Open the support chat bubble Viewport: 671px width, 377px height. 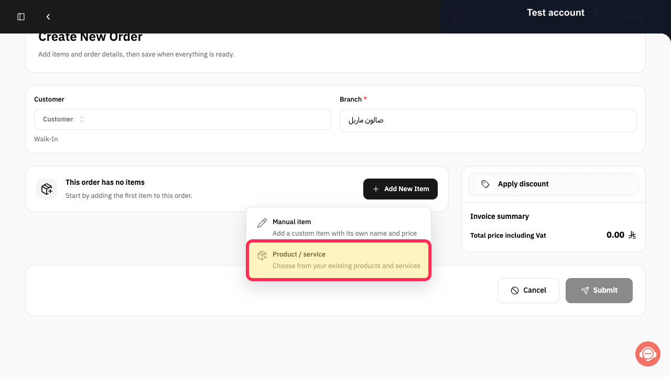coord(648,354)
